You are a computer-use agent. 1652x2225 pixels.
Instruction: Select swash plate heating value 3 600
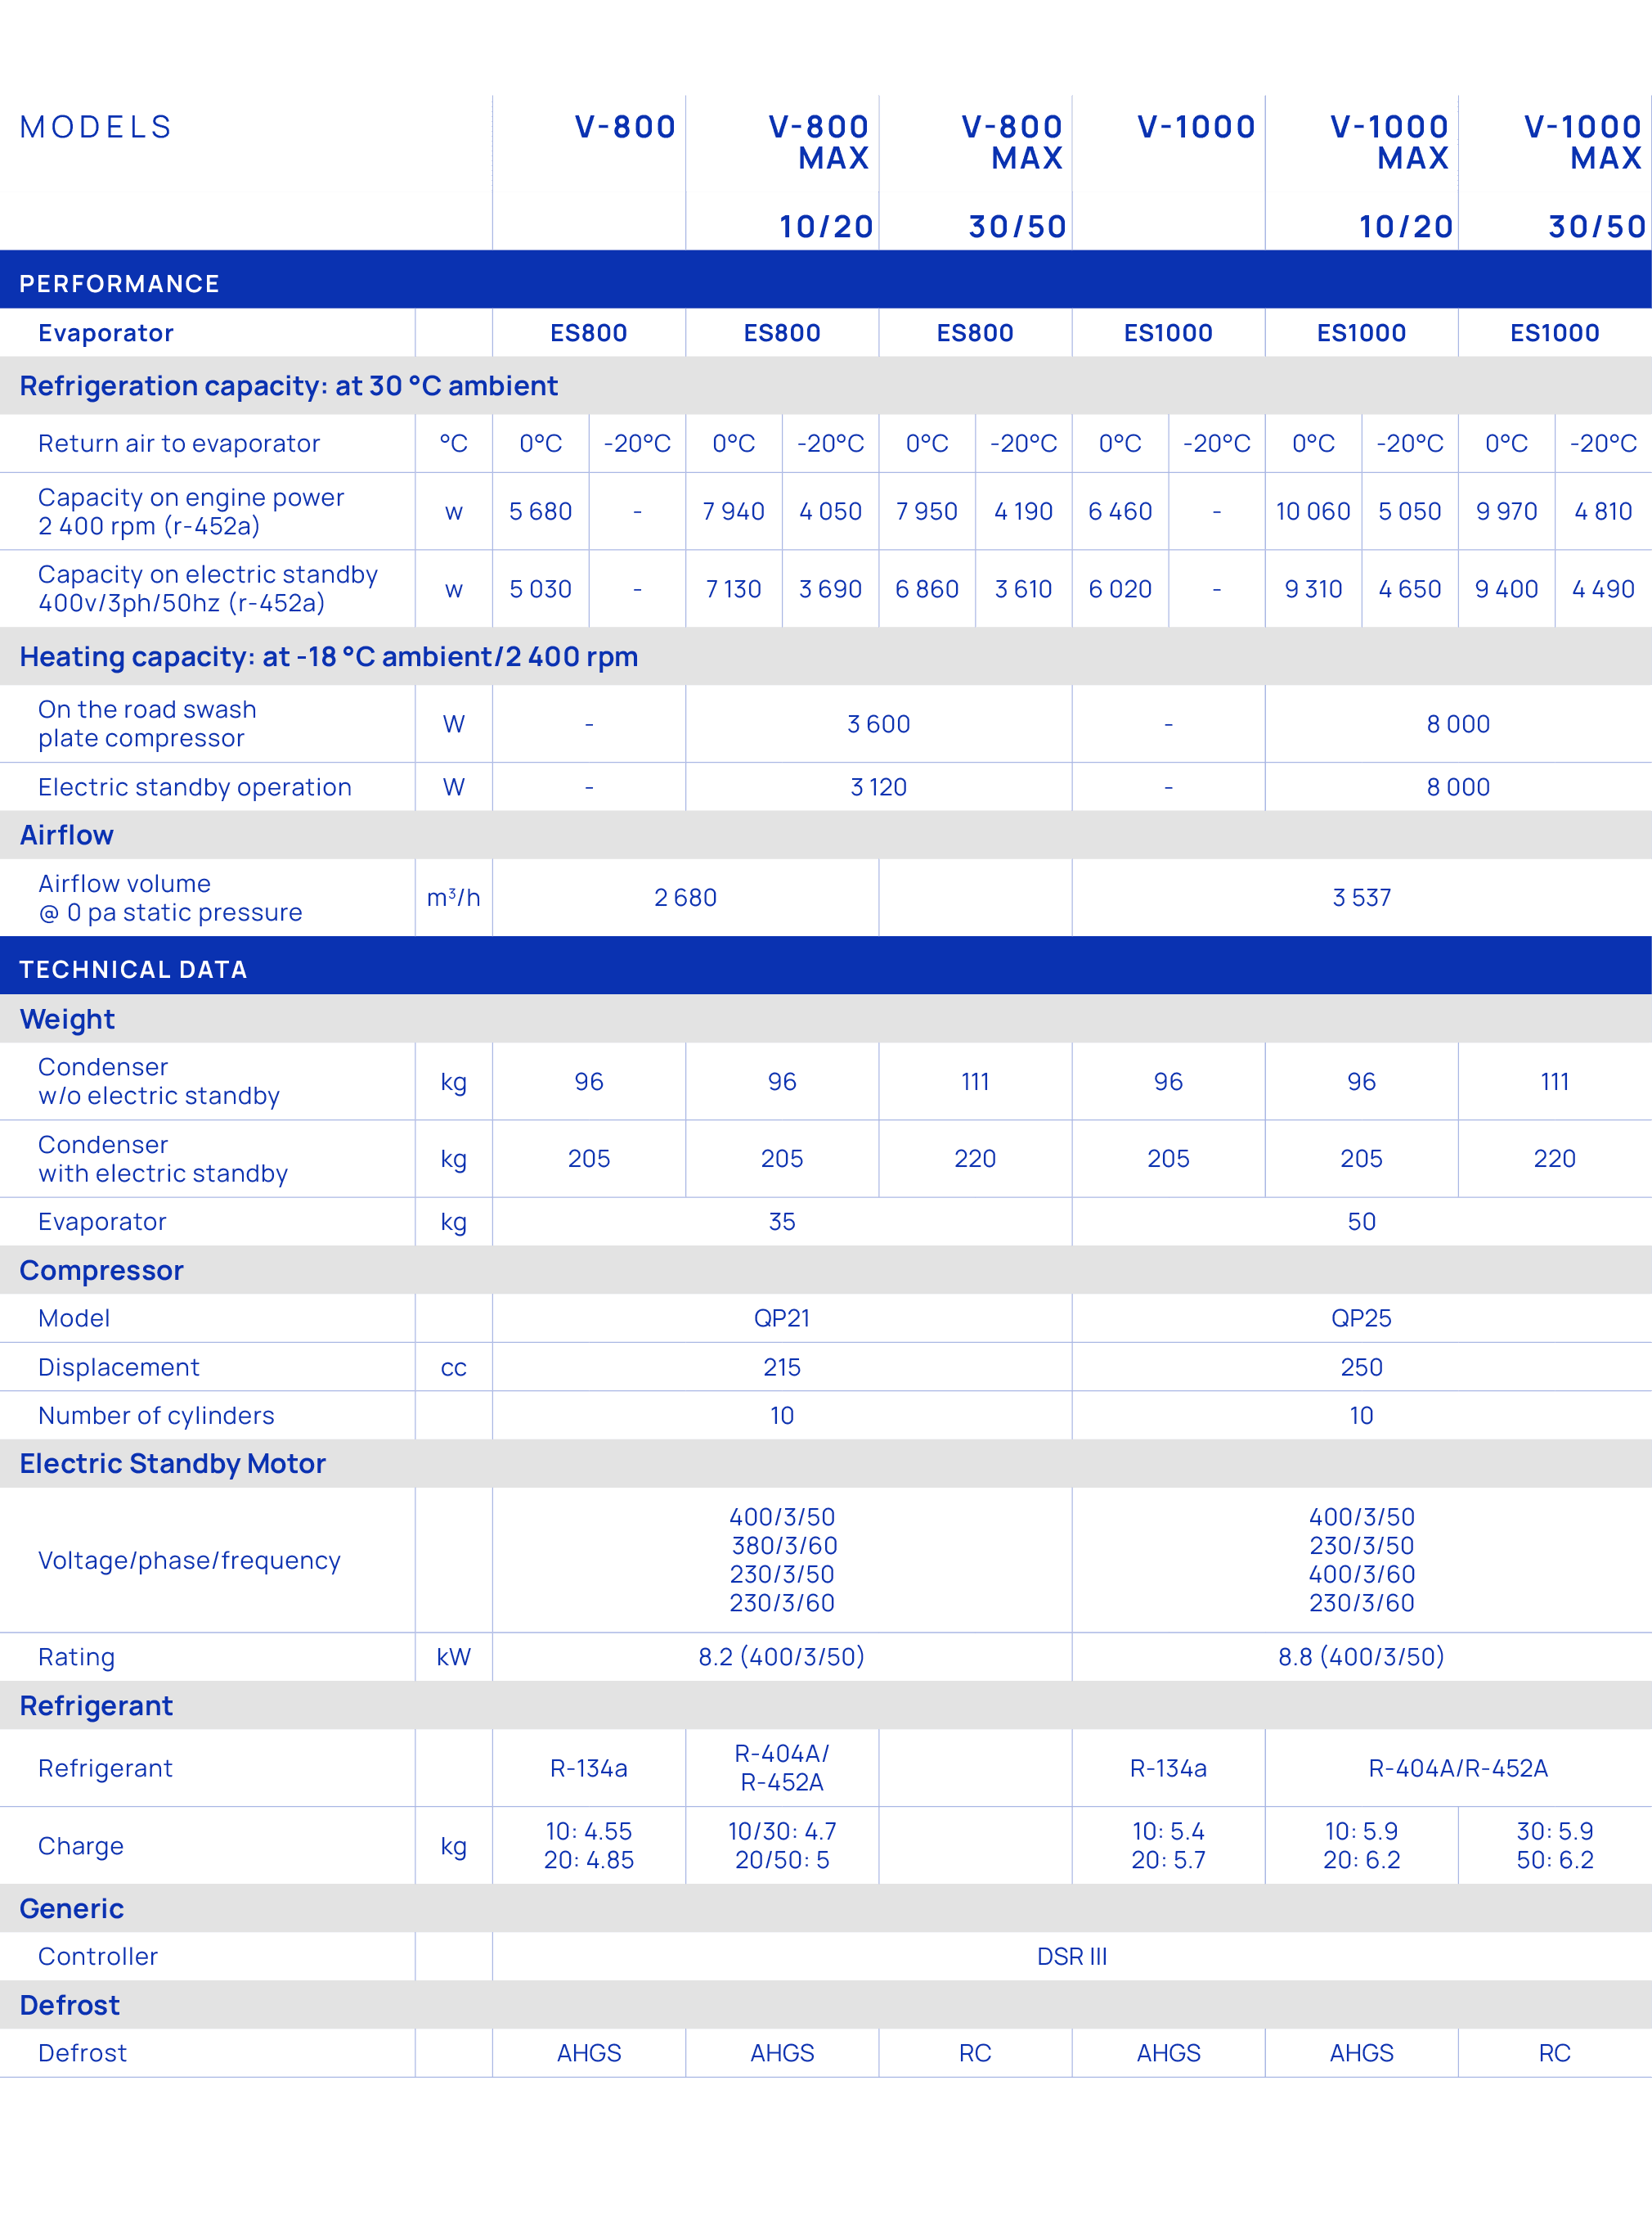tap(878, 724)
